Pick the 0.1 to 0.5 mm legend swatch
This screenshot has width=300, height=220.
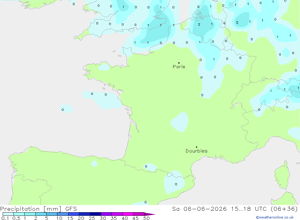pyautogui.click(x=8, y=214)
